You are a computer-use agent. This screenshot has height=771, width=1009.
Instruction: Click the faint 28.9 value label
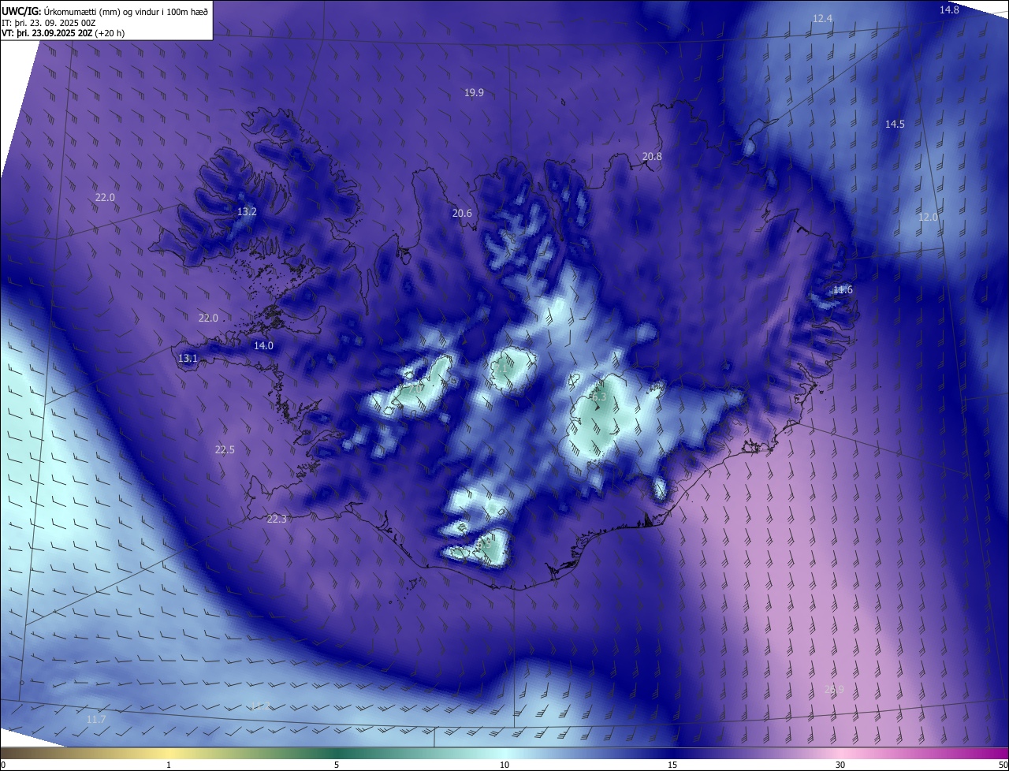point(834,690)
